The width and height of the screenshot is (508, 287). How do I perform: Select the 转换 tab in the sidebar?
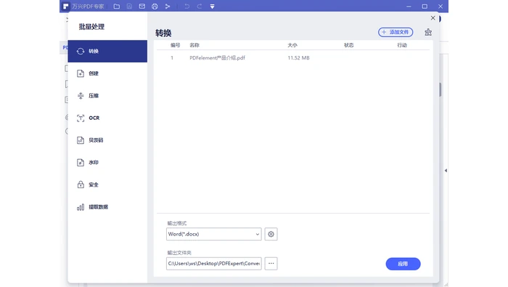[x=107, y=52]
